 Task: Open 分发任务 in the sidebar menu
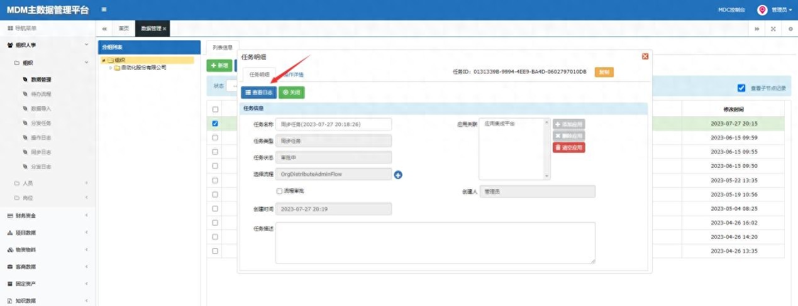tap(41, 123)
